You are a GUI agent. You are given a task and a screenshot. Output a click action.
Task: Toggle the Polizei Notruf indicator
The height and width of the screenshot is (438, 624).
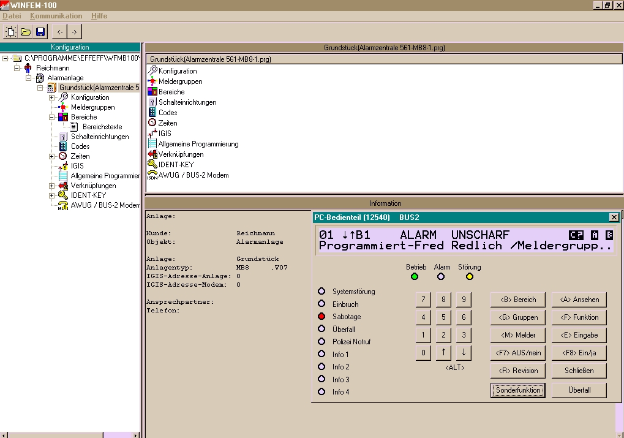point(321,341)
